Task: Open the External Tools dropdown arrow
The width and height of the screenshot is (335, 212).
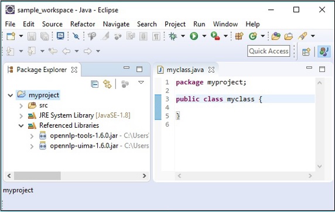Action: (225, 36)
